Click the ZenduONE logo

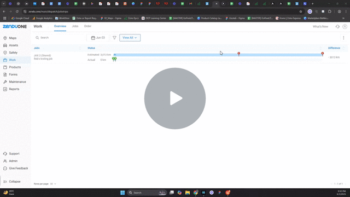pos(15,26)
